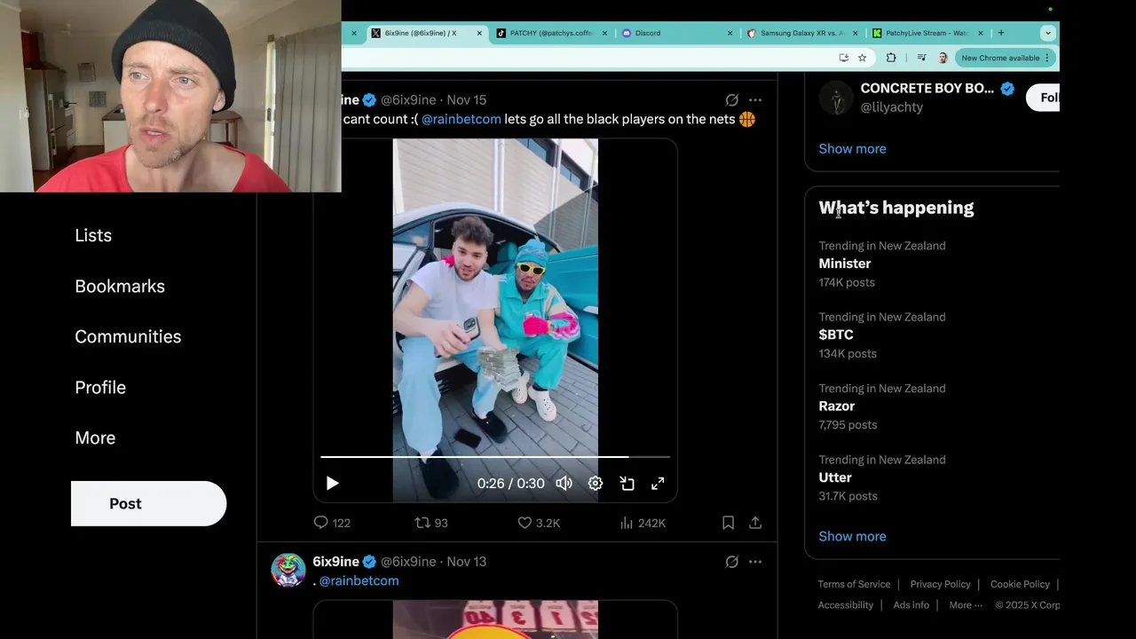Open the Chrome profile avatar
This screenshot has width=1136, height=639.
click(943, 58)
